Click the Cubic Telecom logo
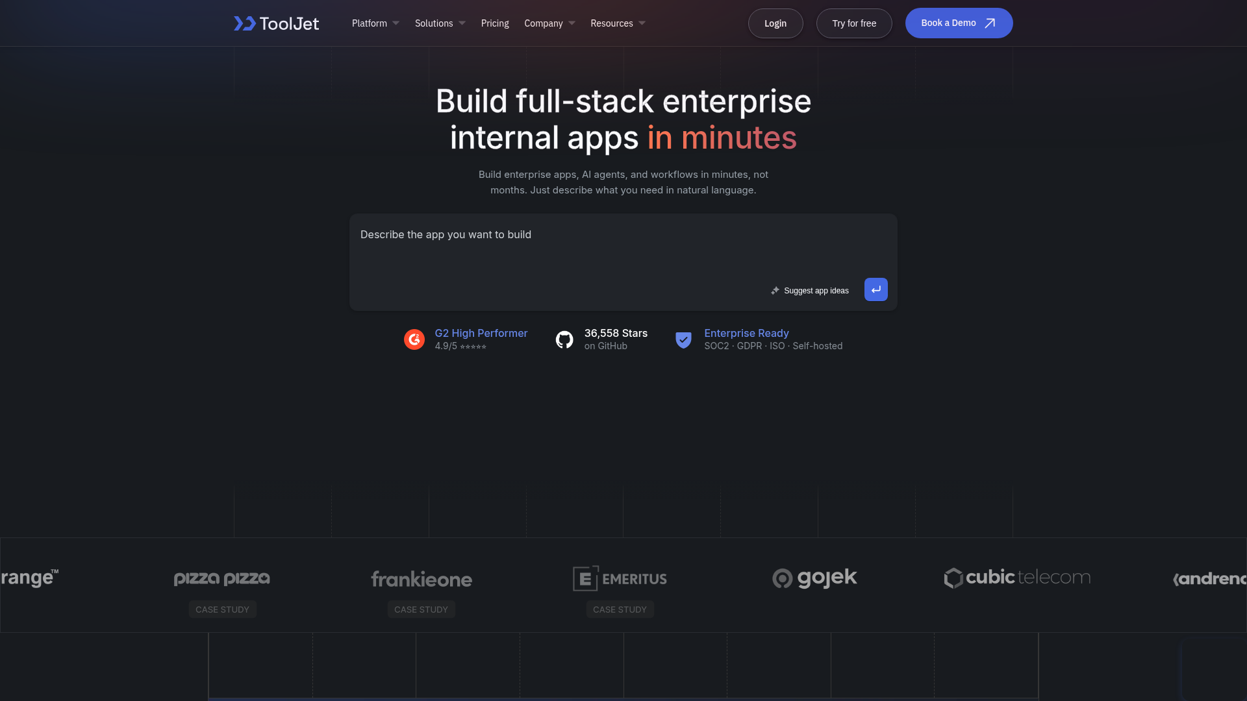This screenshot has width=1247, height=701. pyautogui.click(x=1017, y=577)
